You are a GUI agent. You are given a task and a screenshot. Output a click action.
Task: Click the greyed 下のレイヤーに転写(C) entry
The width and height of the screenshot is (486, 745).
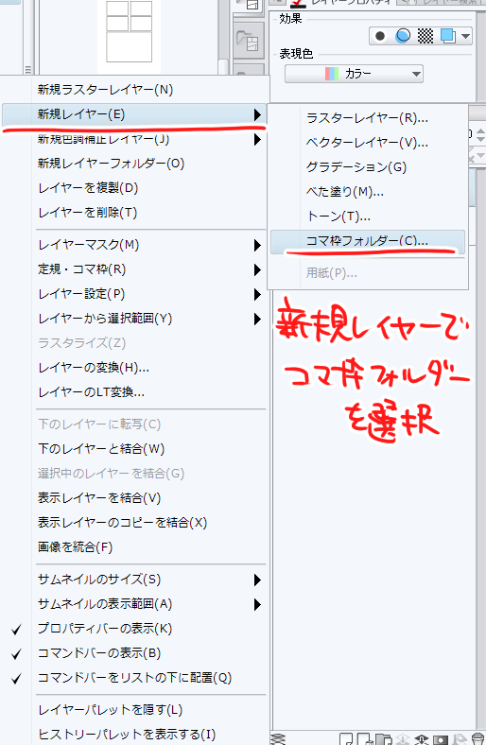[136, 424]
